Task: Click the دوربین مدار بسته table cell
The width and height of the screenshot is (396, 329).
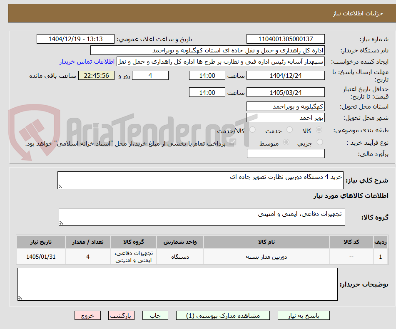Action: pyautogui.click(x=266, y=257)
